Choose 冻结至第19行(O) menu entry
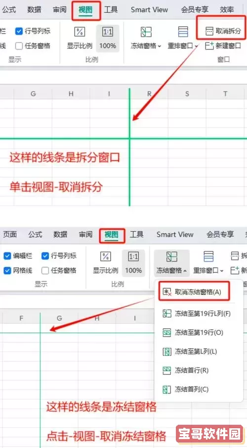The width and height of the screenshot is (247, 448). click(x=199, y=332)
